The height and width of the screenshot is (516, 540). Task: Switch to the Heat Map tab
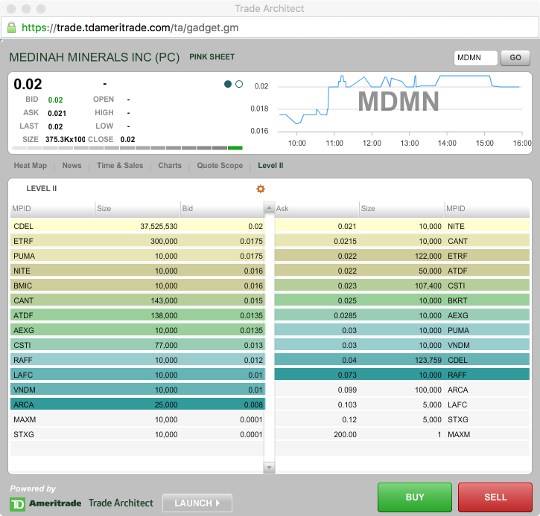[31, 166]
